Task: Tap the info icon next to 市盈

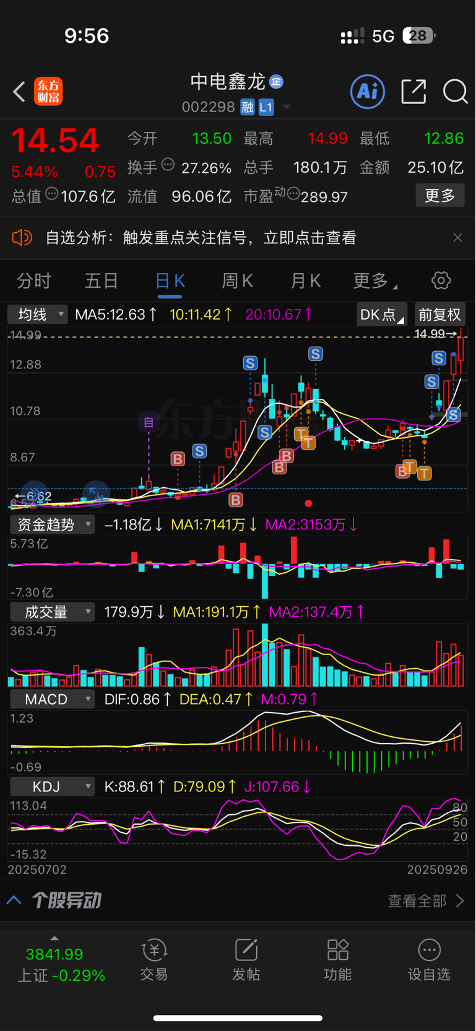Action: point(293,194)
